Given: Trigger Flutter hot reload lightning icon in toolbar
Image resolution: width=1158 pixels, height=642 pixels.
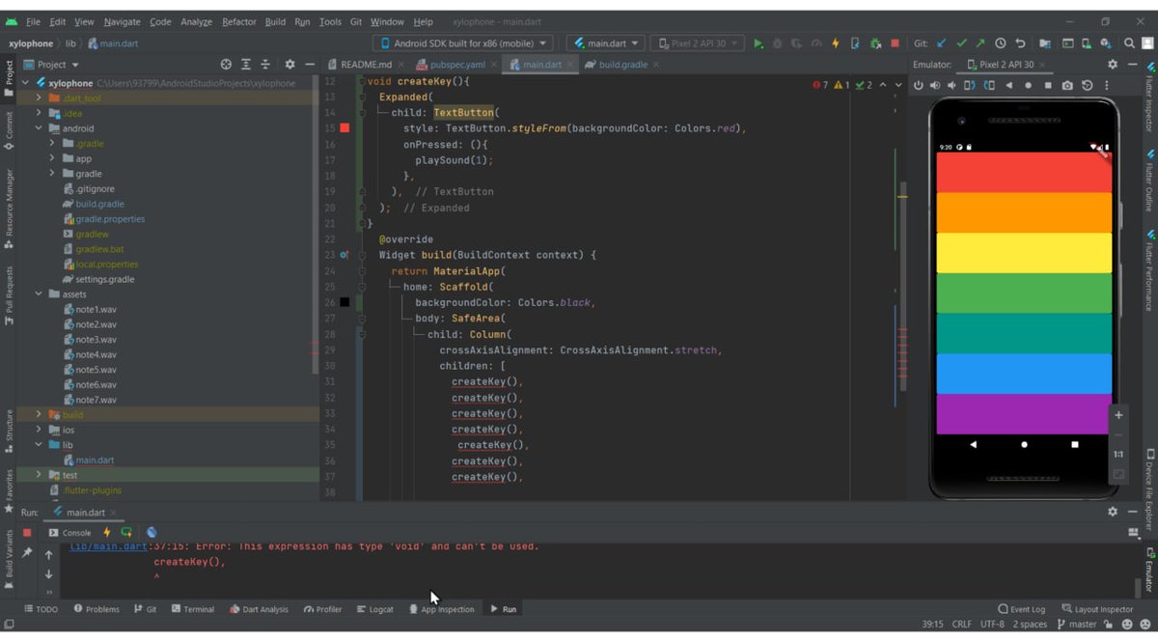Looking at the screenshot, I should tap(836, 43).
